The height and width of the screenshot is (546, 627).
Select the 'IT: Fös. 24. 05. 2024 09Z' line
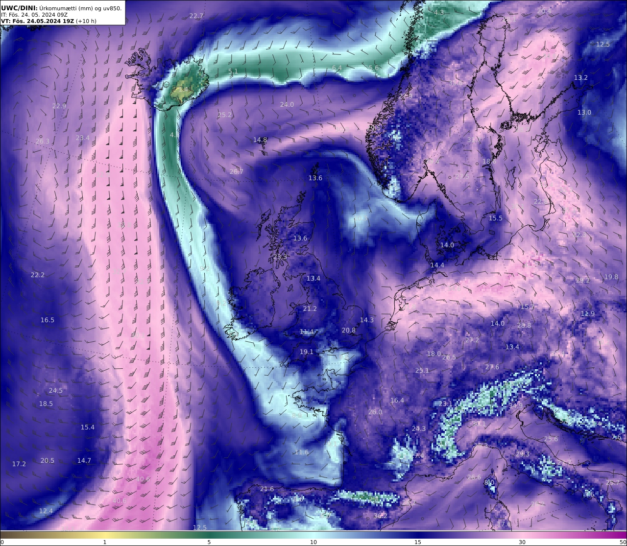pos(34,15)
